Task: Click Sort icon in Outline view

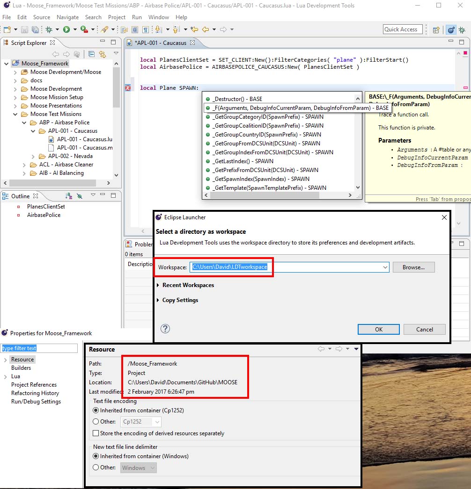Action: pyautogui.click(x=69, y=196)
